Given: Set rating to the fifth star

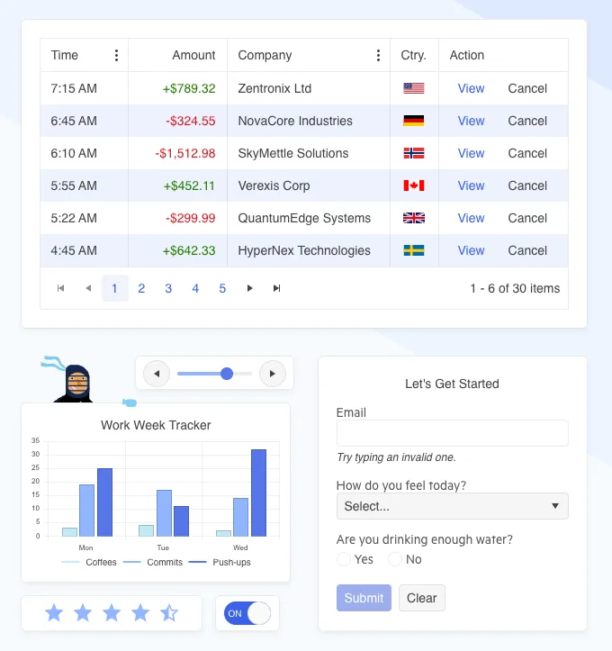Looking at the screenshot, I should point(169,613).
